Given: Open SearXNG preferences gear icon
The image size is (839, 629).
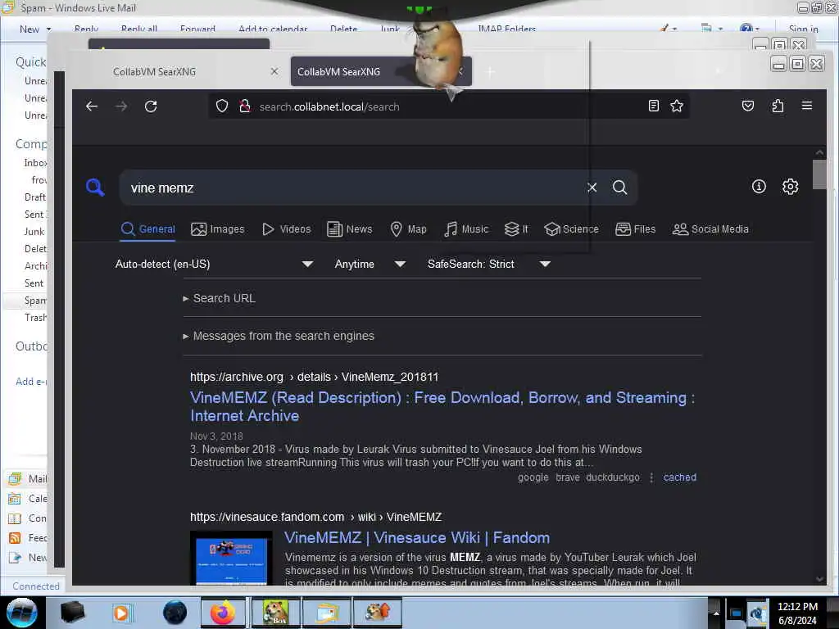Looking at the screenshot, I should (x=791, y=187).
